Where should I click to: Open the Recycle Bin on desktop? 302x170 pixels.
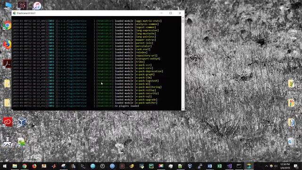point(291,142)
